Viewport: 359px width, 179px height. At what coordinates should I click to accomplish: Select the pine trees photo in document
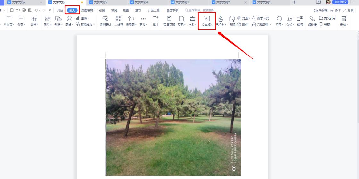coord(173,118)
